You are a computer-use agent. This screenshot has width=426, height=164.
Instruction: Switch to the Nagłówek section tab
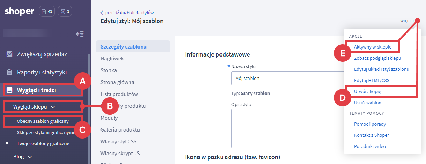point(112,59)
